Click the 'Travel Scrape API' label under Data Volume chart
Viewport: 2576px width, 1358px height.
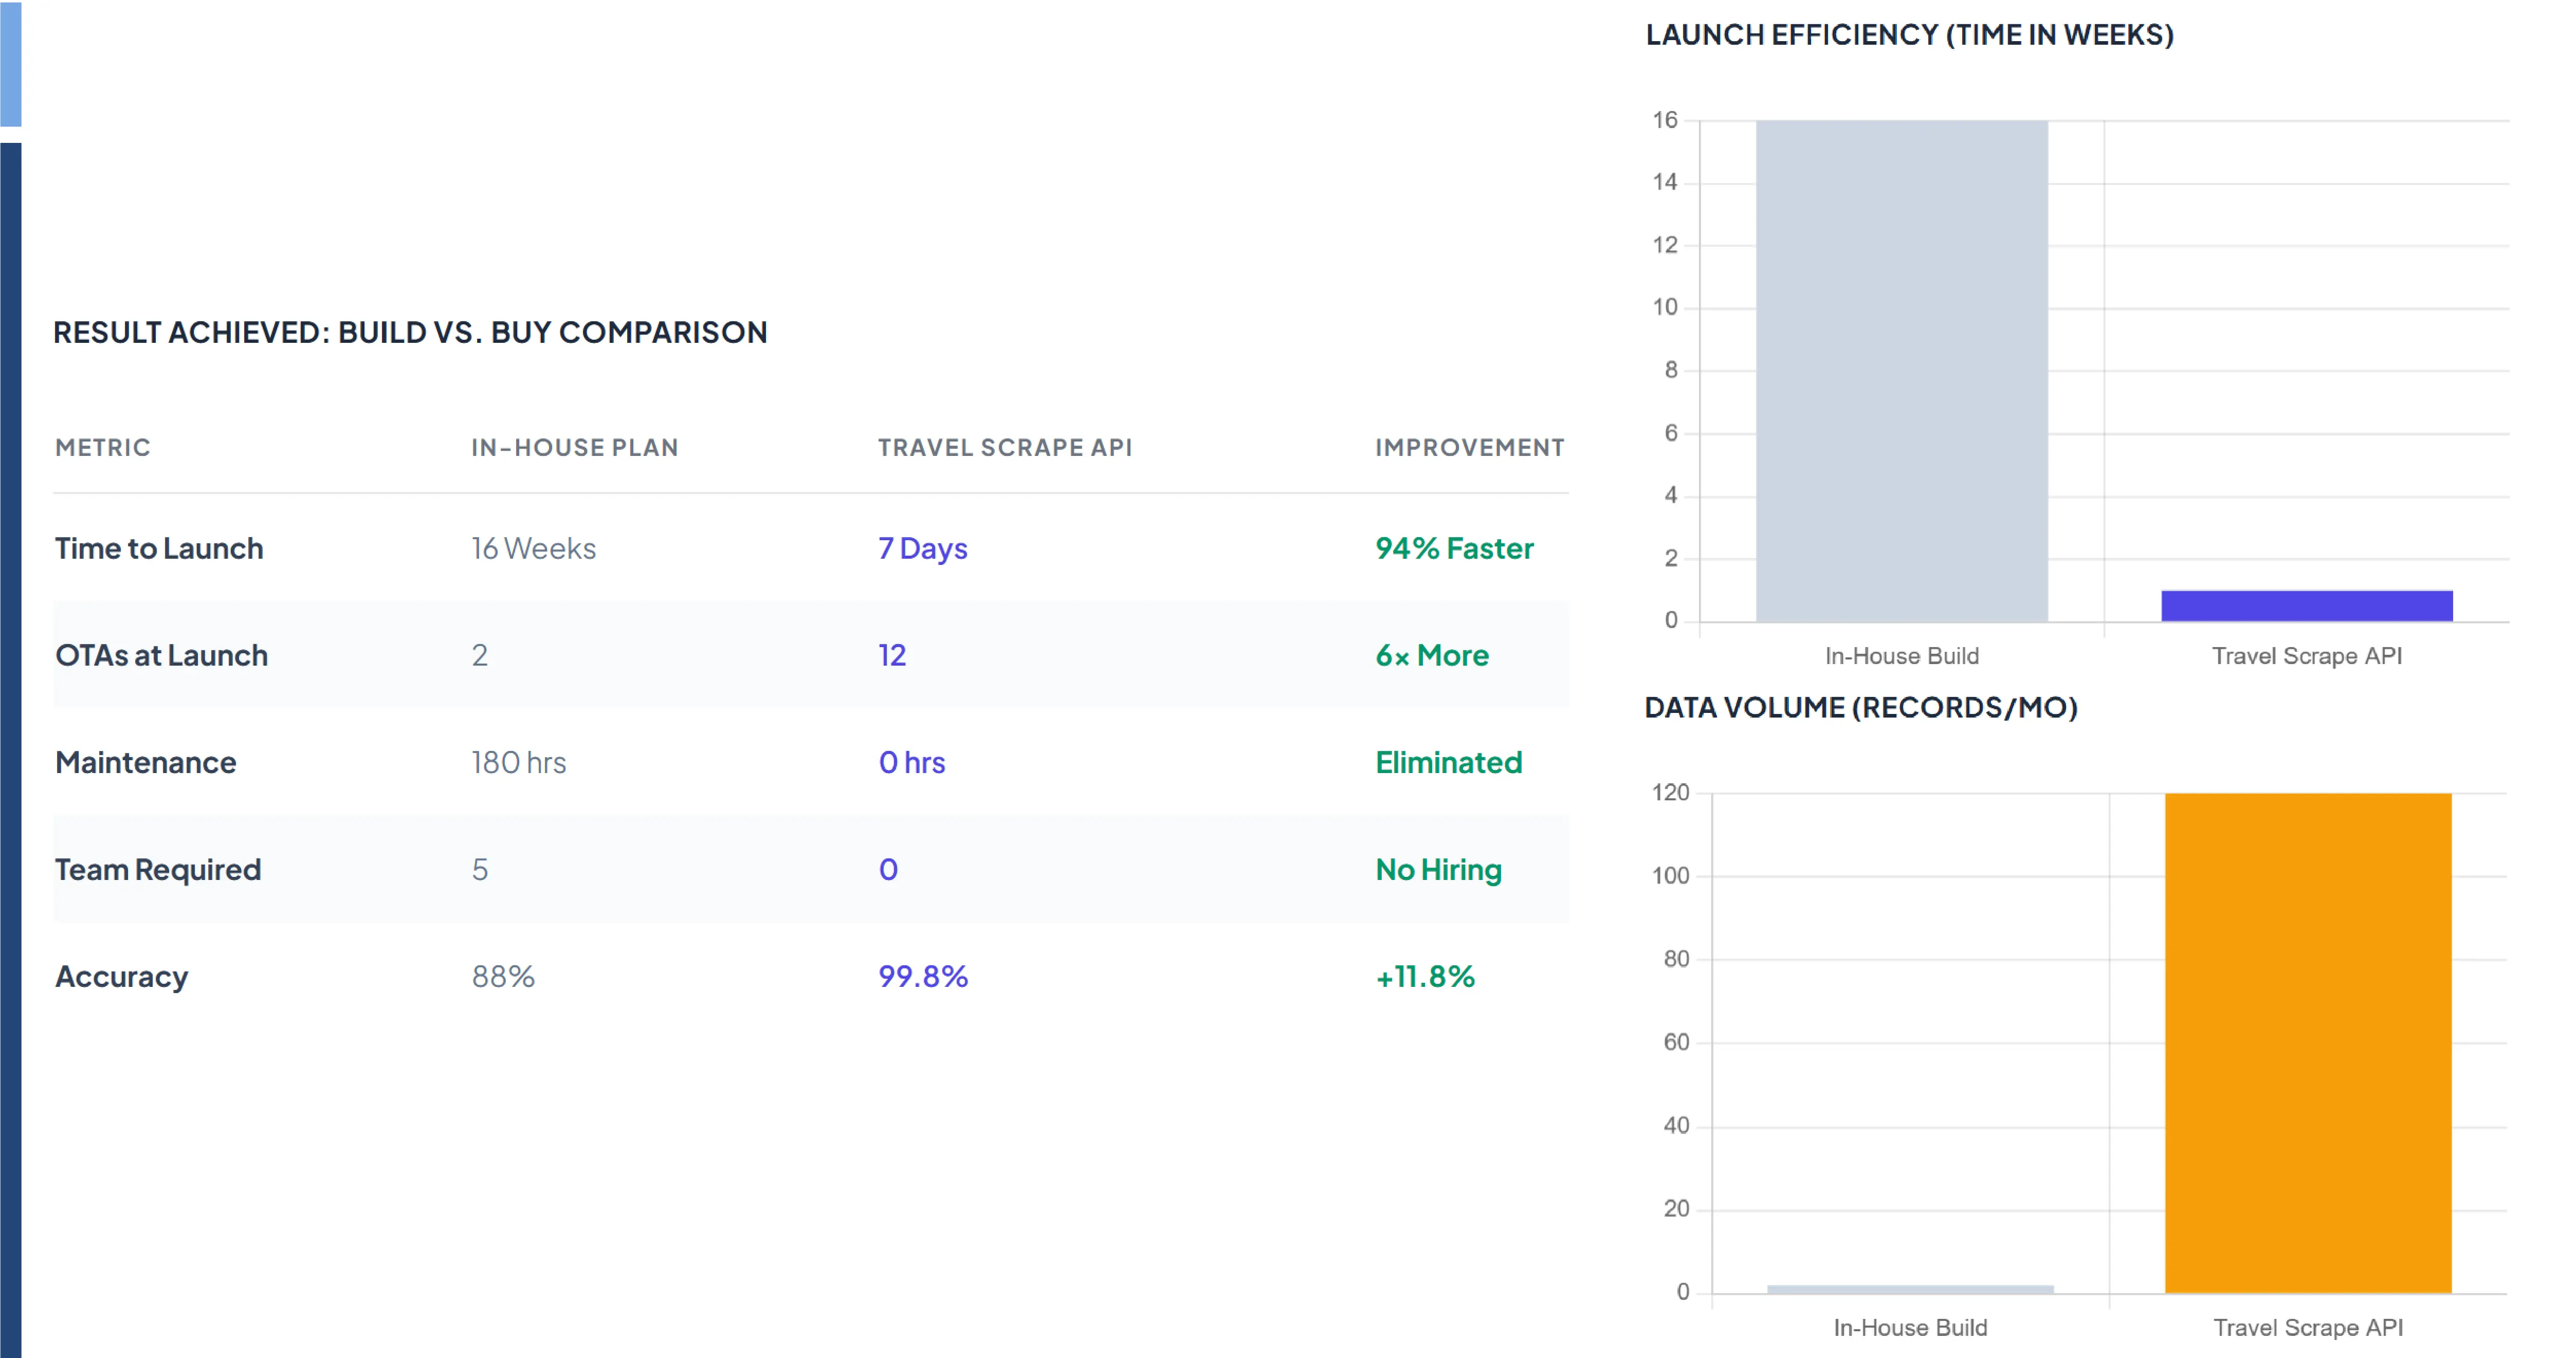click(x=2308, y=1328)
